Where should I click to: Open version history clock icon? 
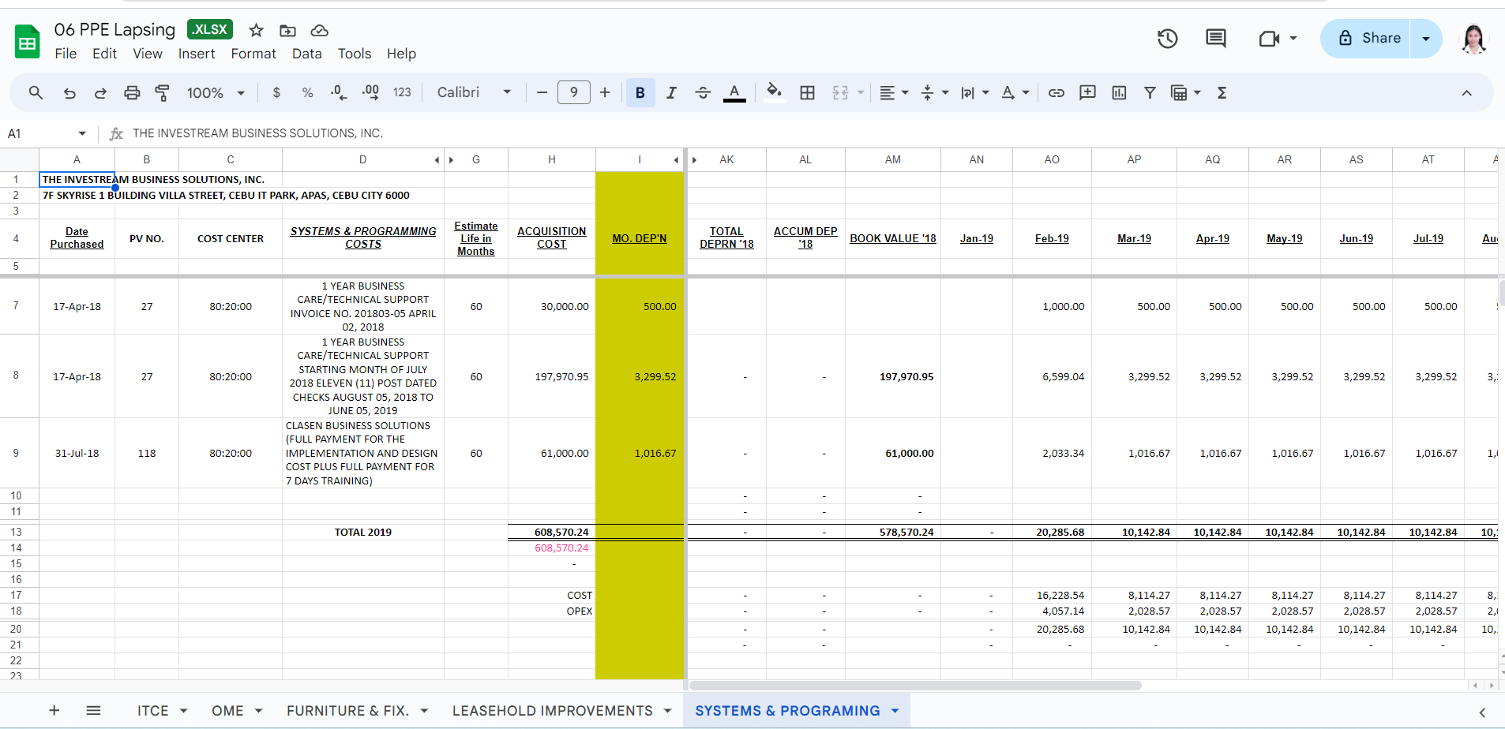[1167, 39]
